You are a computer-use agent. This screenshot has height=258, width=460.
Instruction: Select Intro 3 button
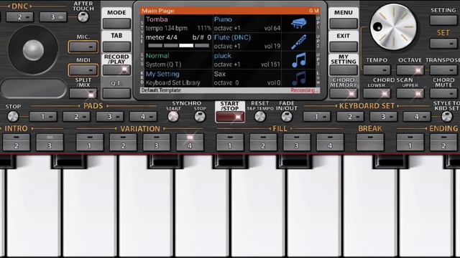click(50, 142)
